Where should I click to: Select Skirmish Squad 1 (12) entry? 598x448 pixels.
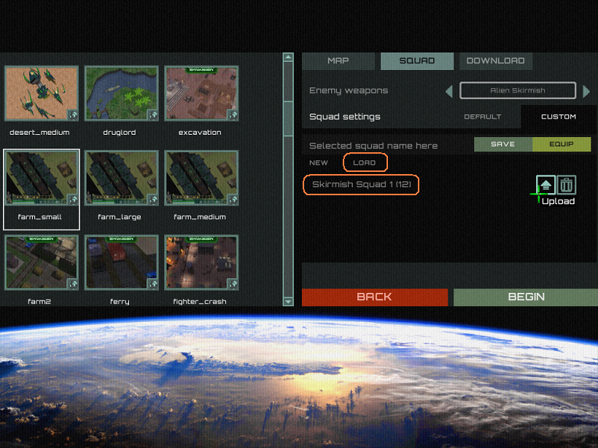tap(361, 185)
